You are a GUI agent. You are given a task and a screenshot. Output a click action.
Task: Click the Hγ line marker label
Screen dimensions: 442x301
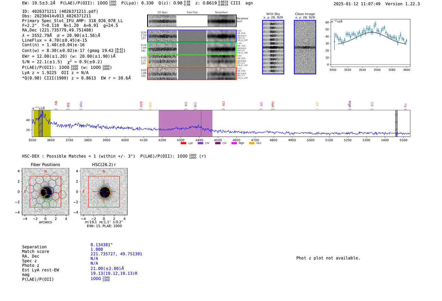[x=405, y=106]
